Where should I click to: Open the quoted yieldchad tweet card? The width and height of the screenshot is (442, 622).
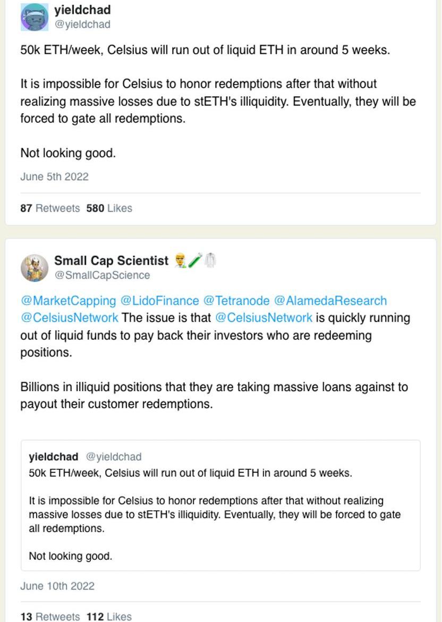220,506
